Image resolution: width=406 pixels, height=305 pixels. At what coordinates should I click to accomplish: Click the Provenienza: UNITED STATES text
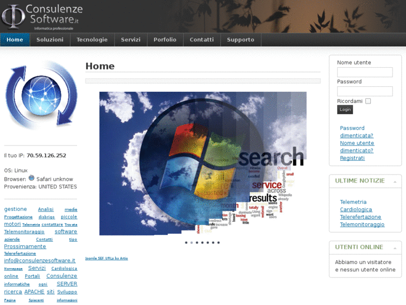[x=40, y=186]
